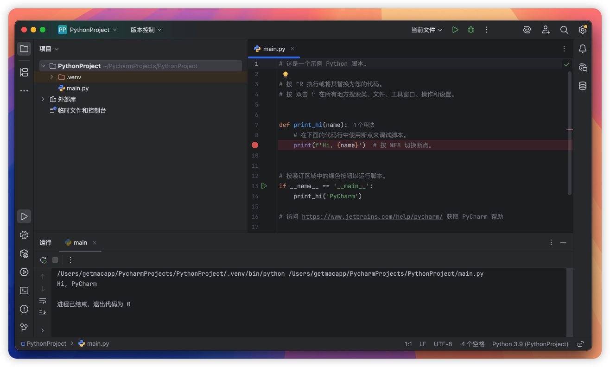This screenshot has height=367, width=610.
Task: Open the Git version control panel
Action: coord(24,328)
